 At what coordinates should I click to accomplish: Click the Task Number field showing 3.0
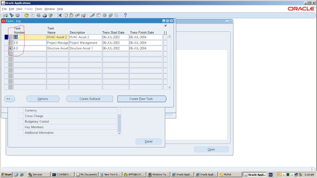click(30, 43)
